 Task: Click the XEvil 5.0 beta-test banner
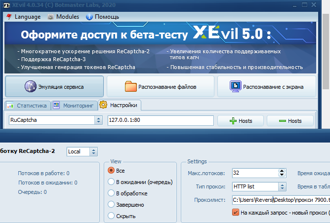point(160,47)
